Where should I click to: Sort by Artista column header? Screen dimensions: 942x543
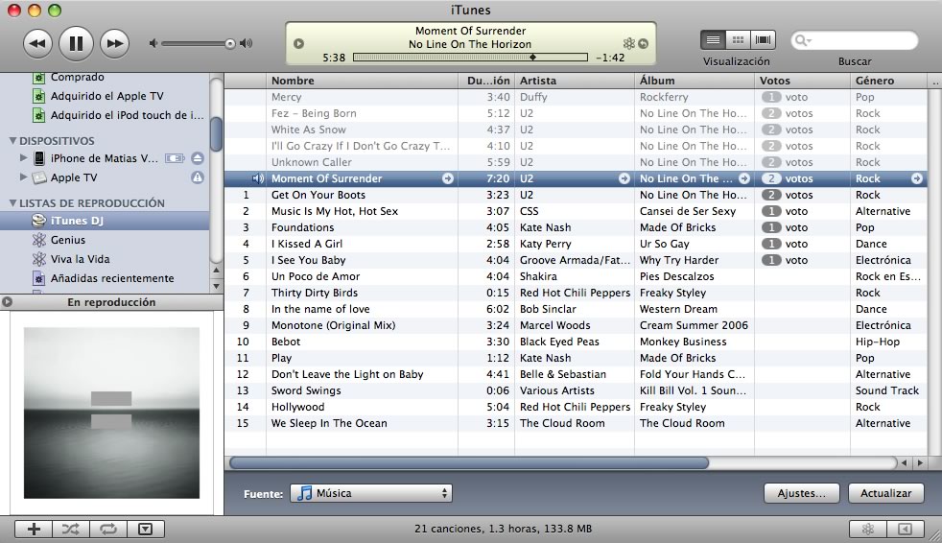tap(575, 81)
